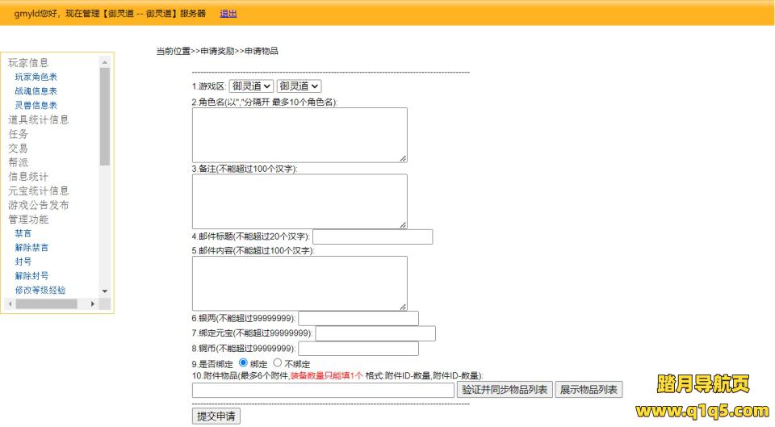Screen dimensions: 775x427
Task: Select 解除禁言 in the sidebar
Action: click(31, 247)
